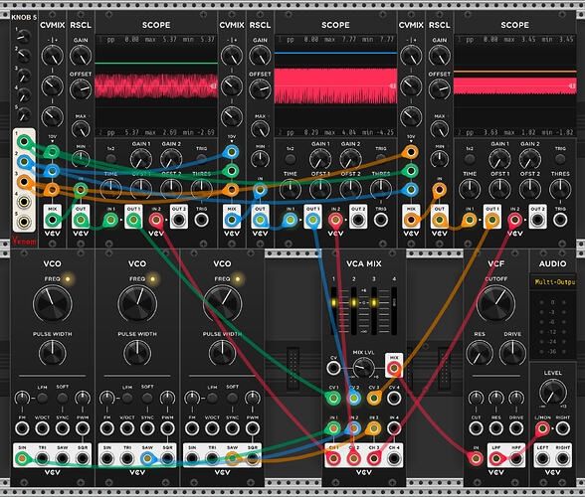Viewport: 585px width, 497px height.
Task: Click Knob 5 output port 1 with green cable
Action: tap(24, 142)
